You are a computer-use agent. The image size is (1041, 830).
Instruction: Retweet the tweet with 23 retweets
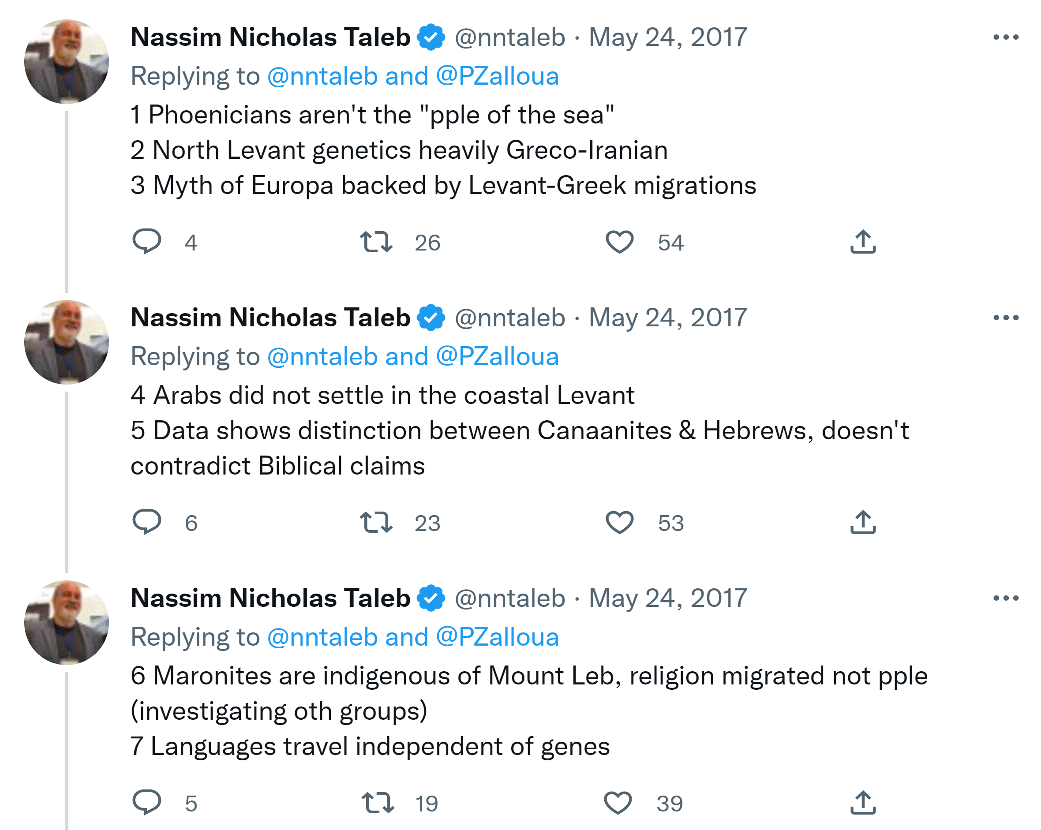376,523
